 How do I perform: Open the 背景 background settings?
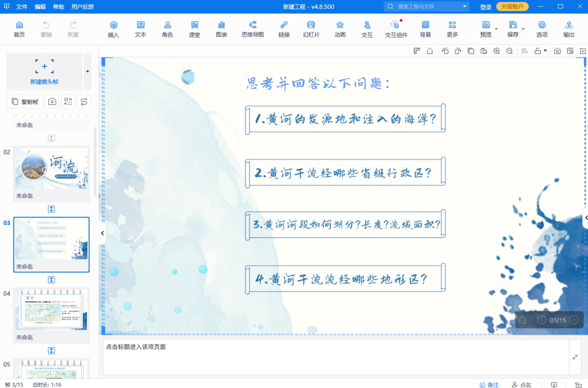pyautogui.click(x=425, y=29)
